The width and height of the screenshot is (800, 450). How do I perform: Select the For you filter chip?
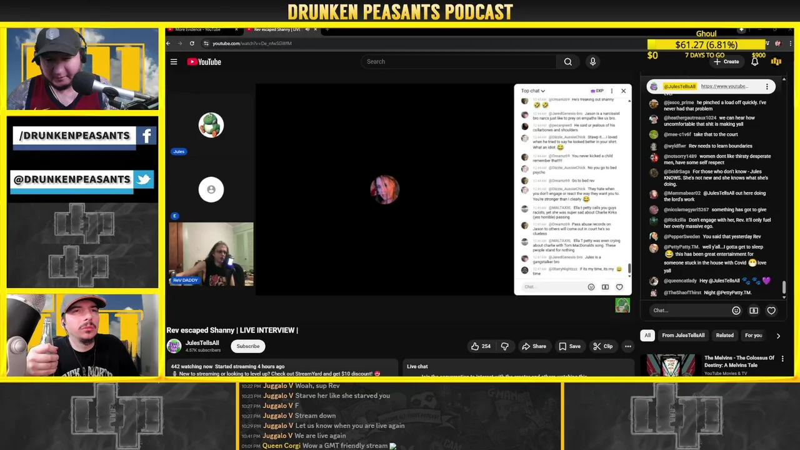(x=753, y=336)
